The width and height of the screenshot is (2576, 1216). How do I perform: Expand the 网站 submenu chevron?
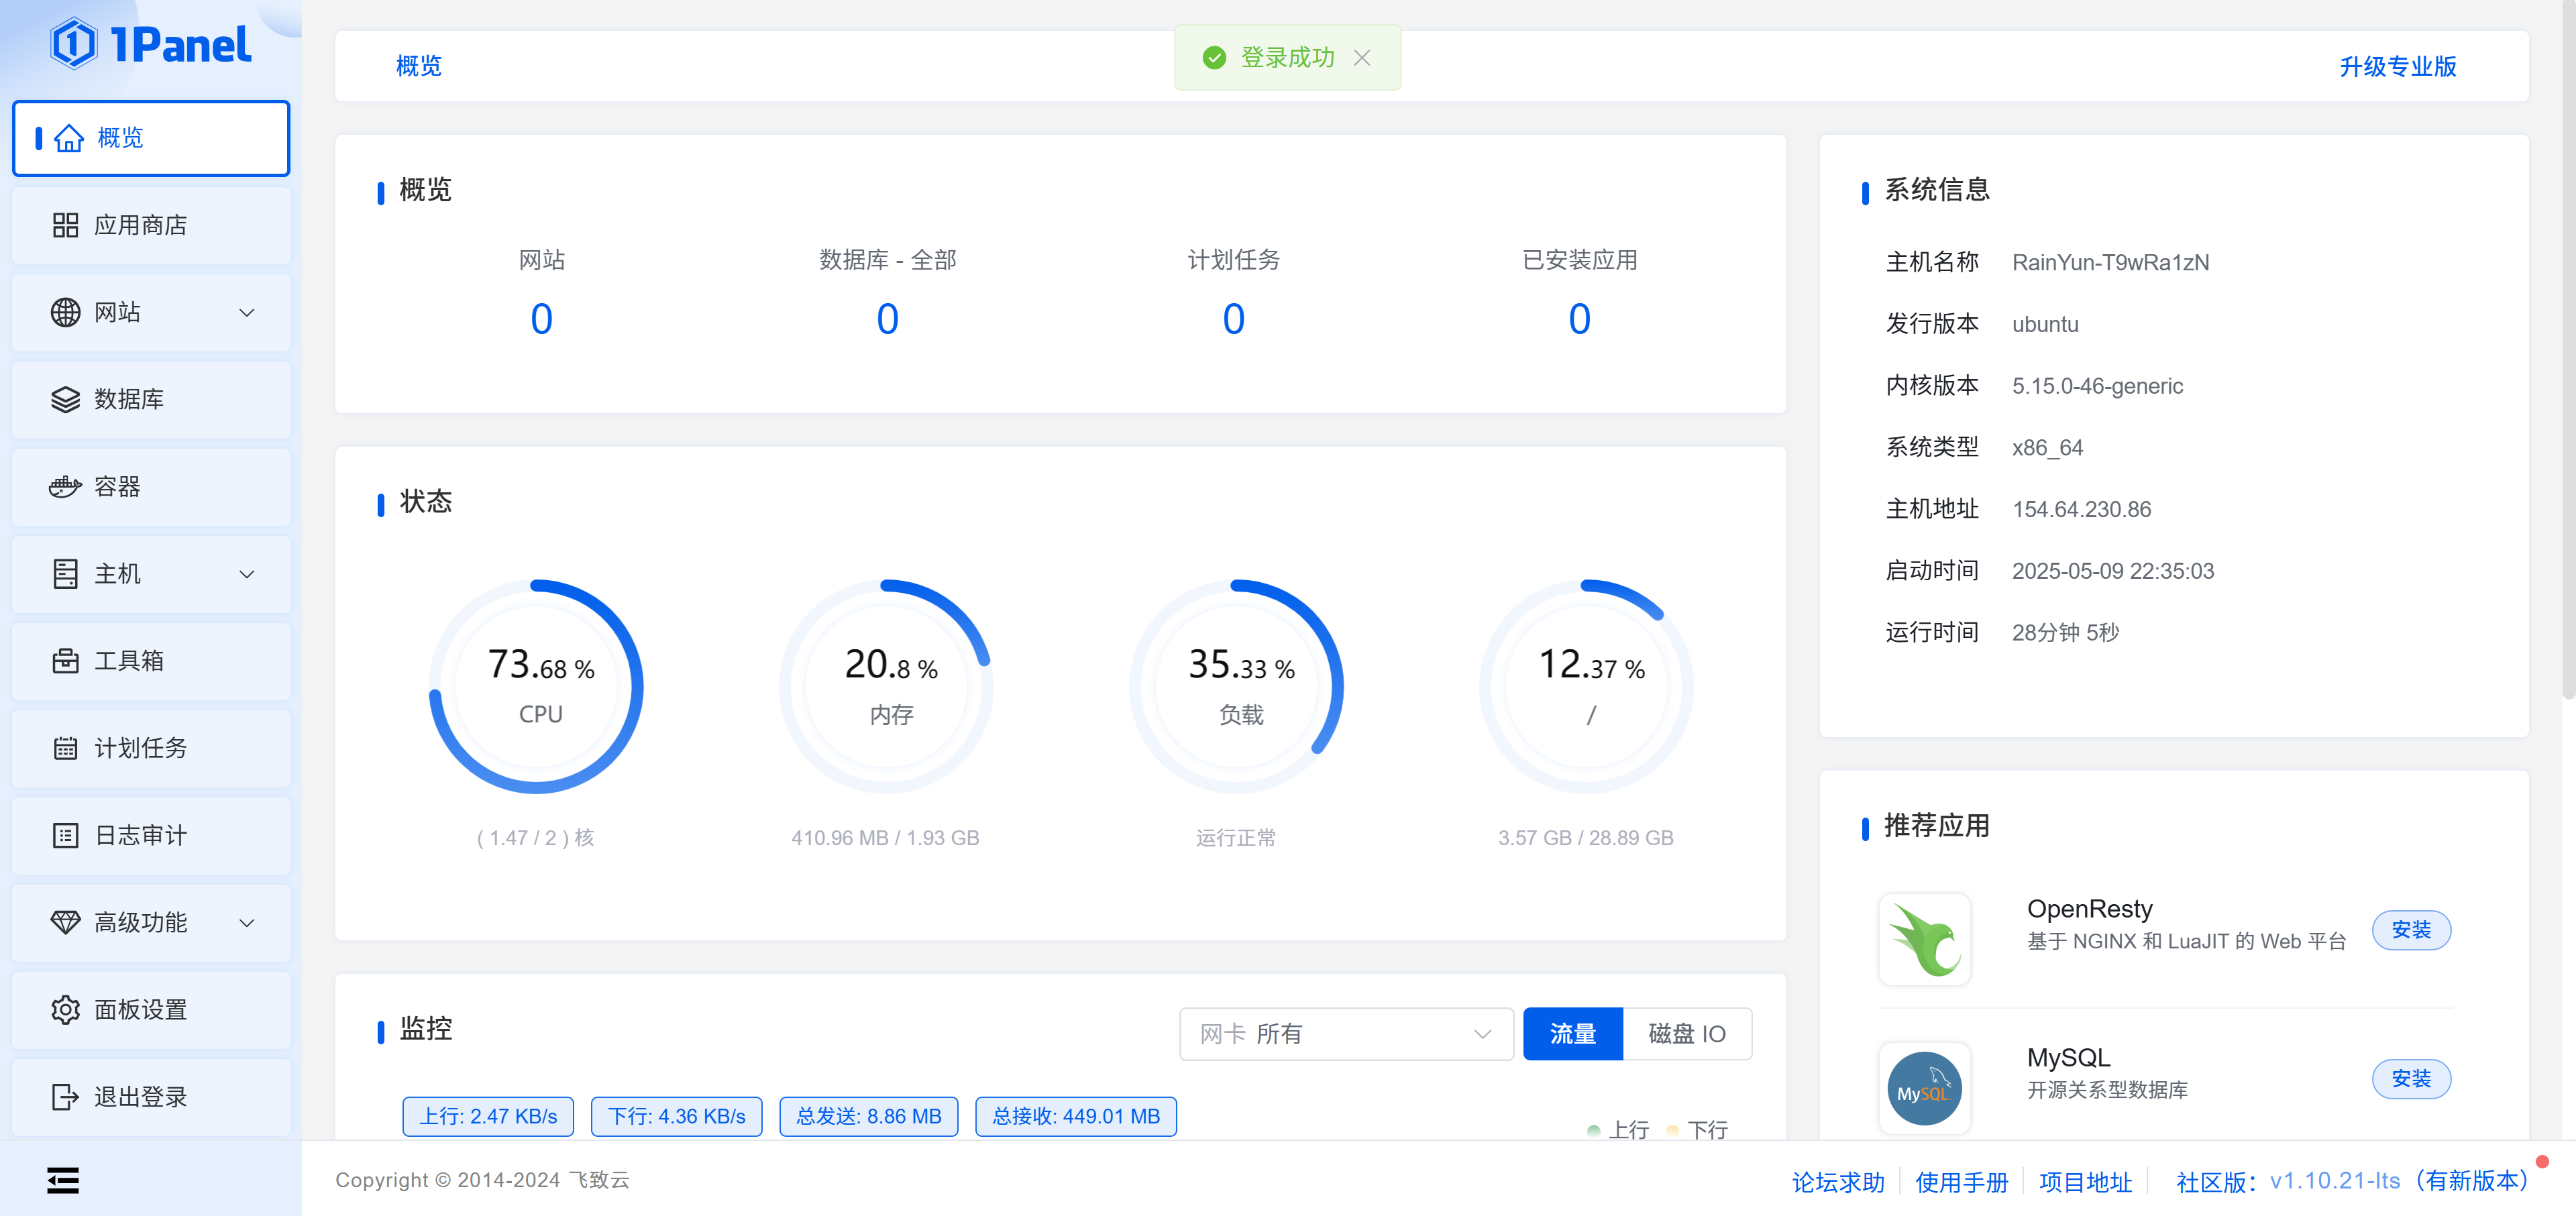[247, 313]
